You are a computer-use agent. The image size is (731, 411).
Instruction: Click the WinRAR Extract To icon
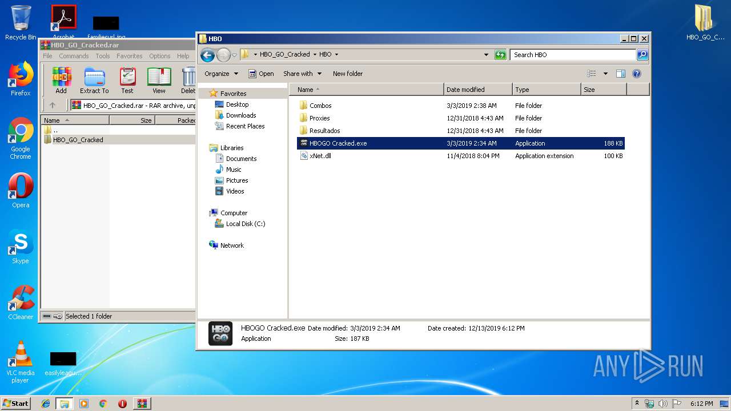94,80
